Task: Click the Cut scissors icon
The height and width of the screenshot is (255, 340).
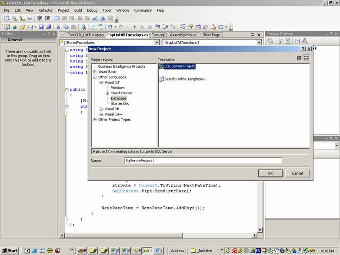Action: [x=58, y=27]
